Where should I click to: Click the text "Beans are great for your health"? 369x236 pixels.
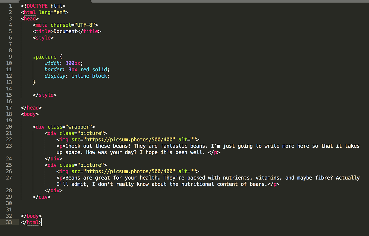[111, 178]
